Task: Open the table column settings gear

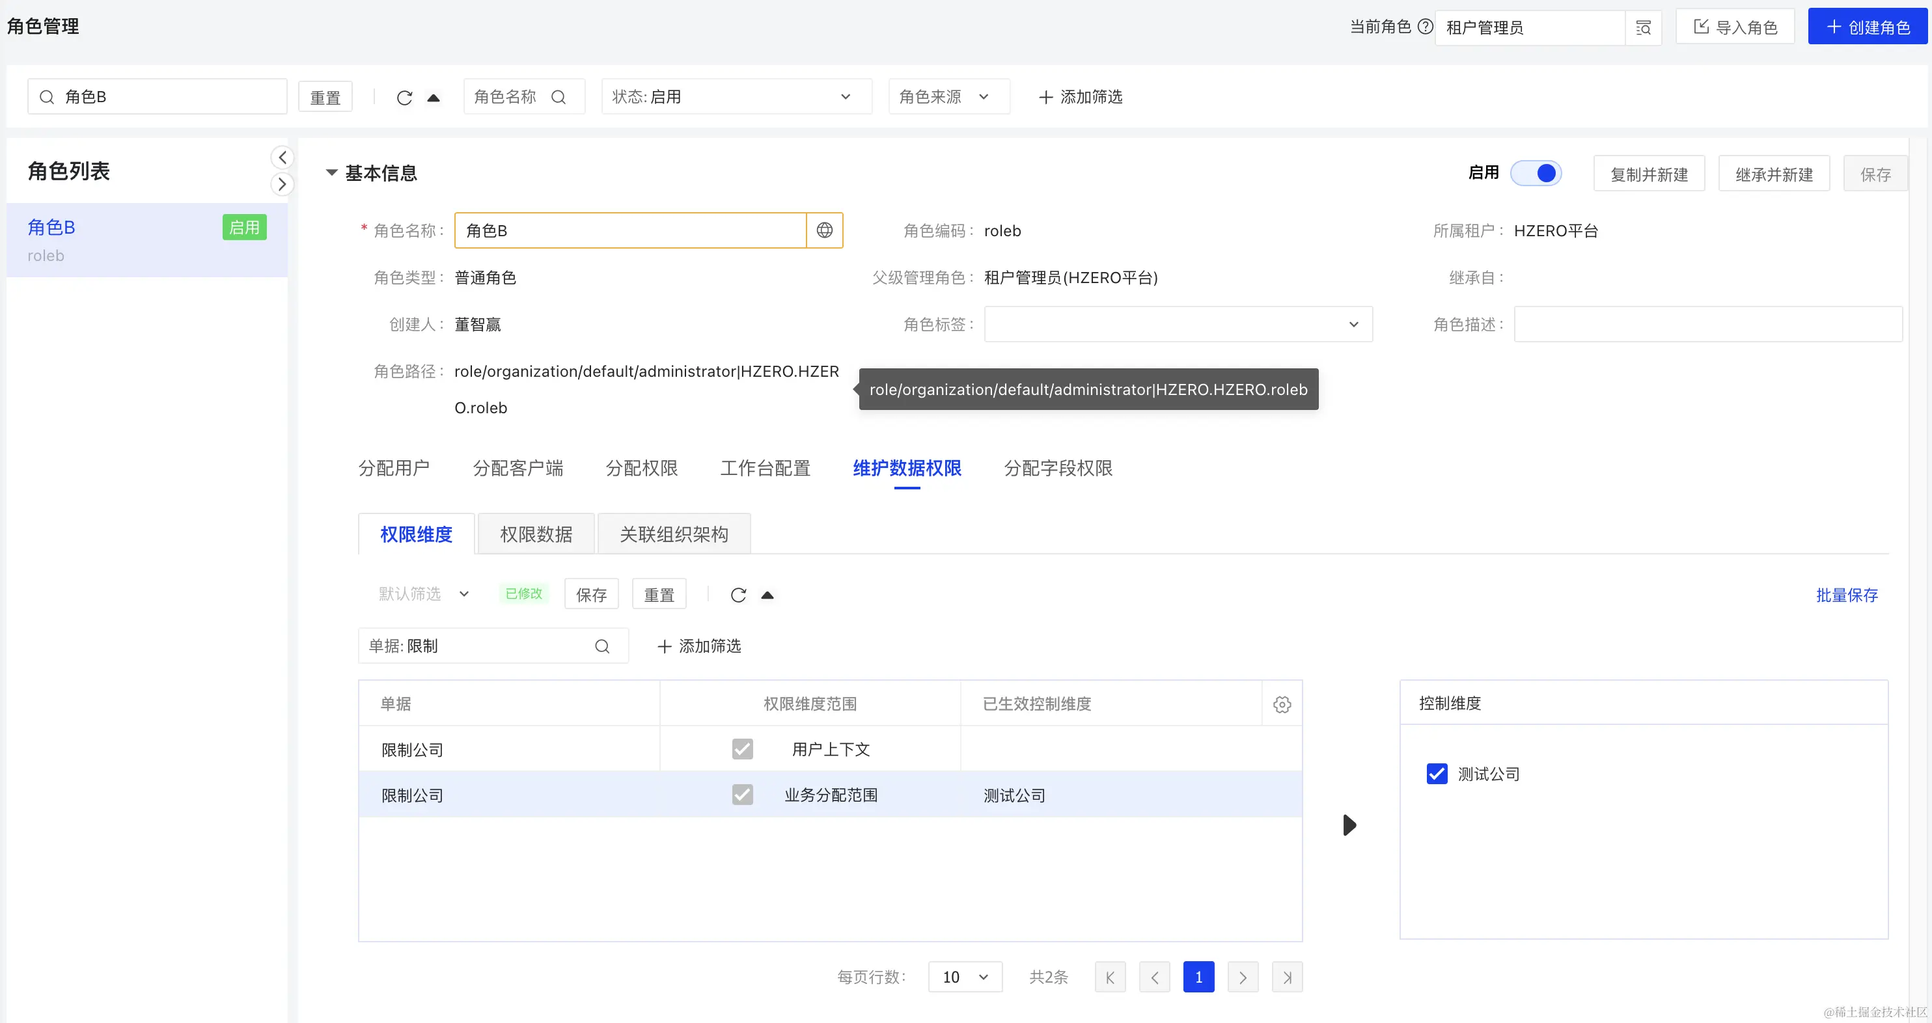Action: pyautogui.click(x=1282, y=704)
